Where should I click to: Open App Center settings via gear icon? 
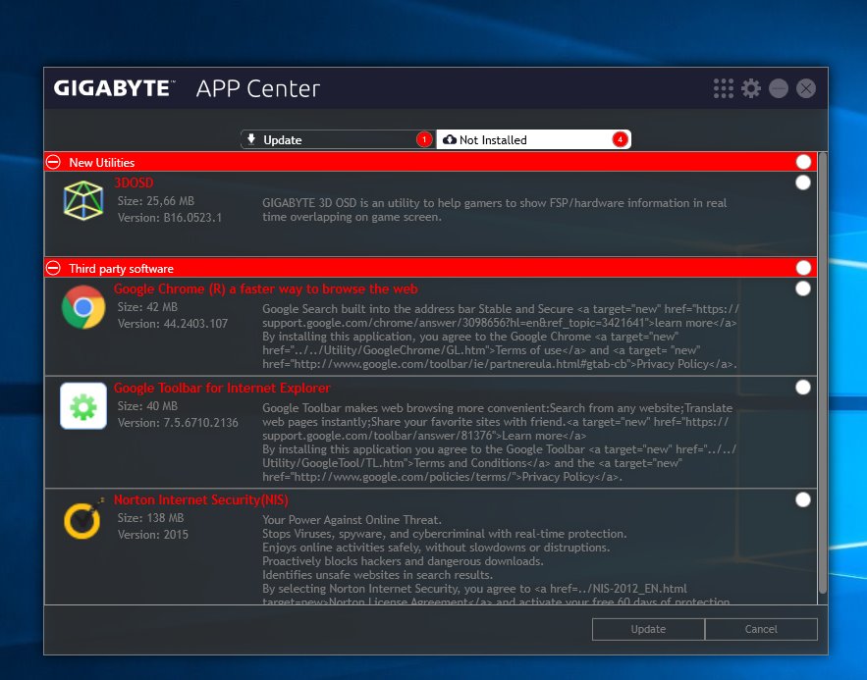751,87
